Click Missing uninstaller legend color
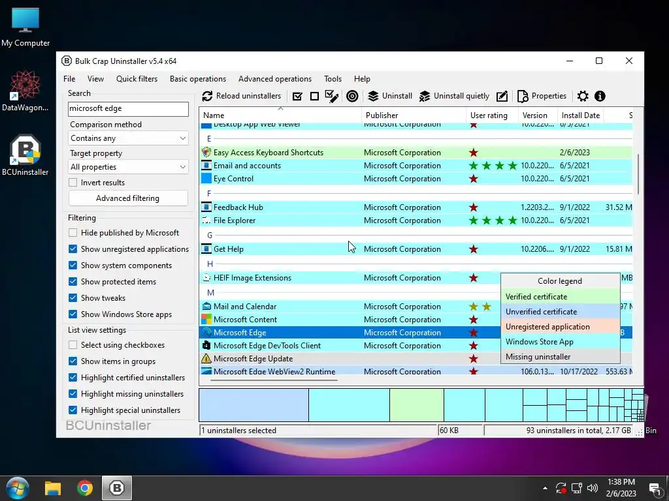Viewport: 669px width, 501px height. (x=560, y=357)
